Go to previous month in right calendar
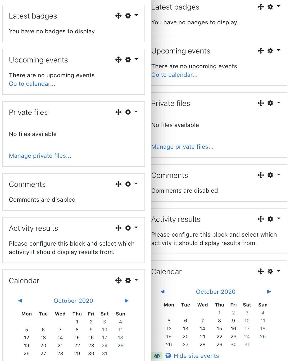Viewport: 290px width, 361px height. coord(162,292)
